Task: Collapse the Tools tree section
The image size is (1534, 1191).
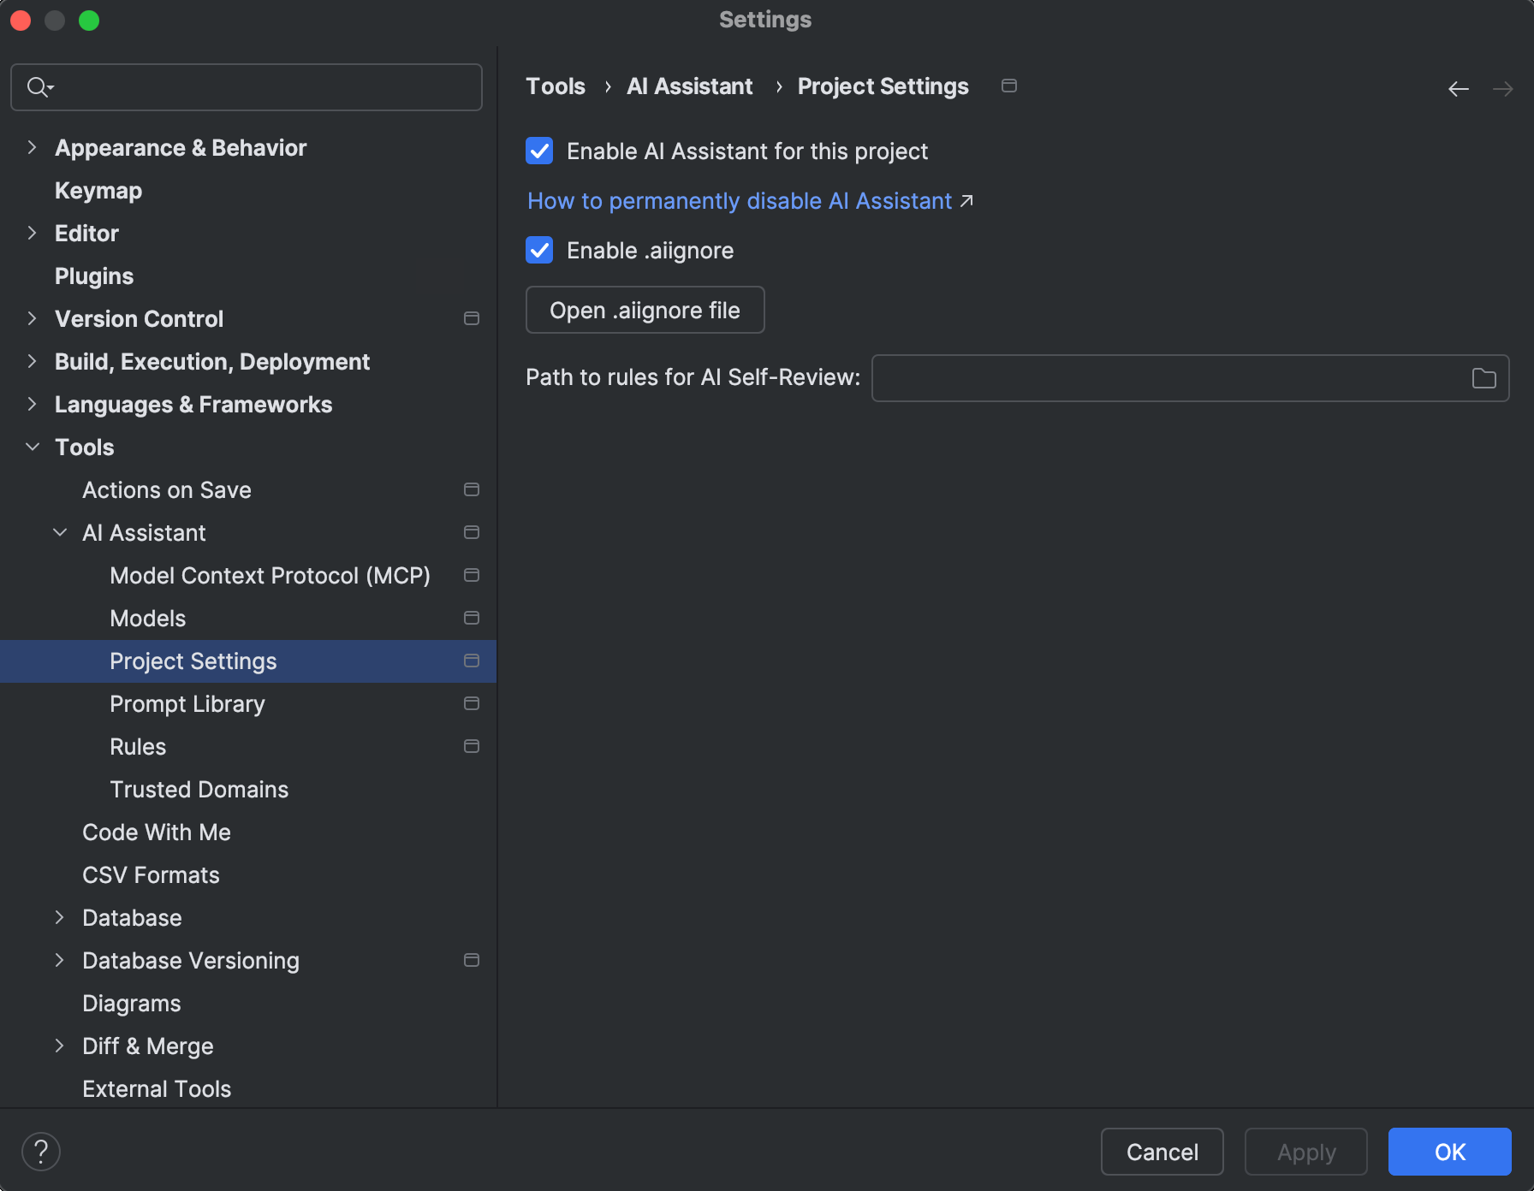Action: 33,447
